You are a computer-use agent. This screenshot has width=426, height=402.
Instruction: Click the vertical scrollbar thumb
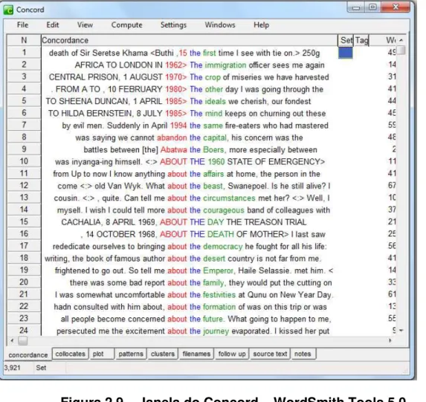[401, 50]
